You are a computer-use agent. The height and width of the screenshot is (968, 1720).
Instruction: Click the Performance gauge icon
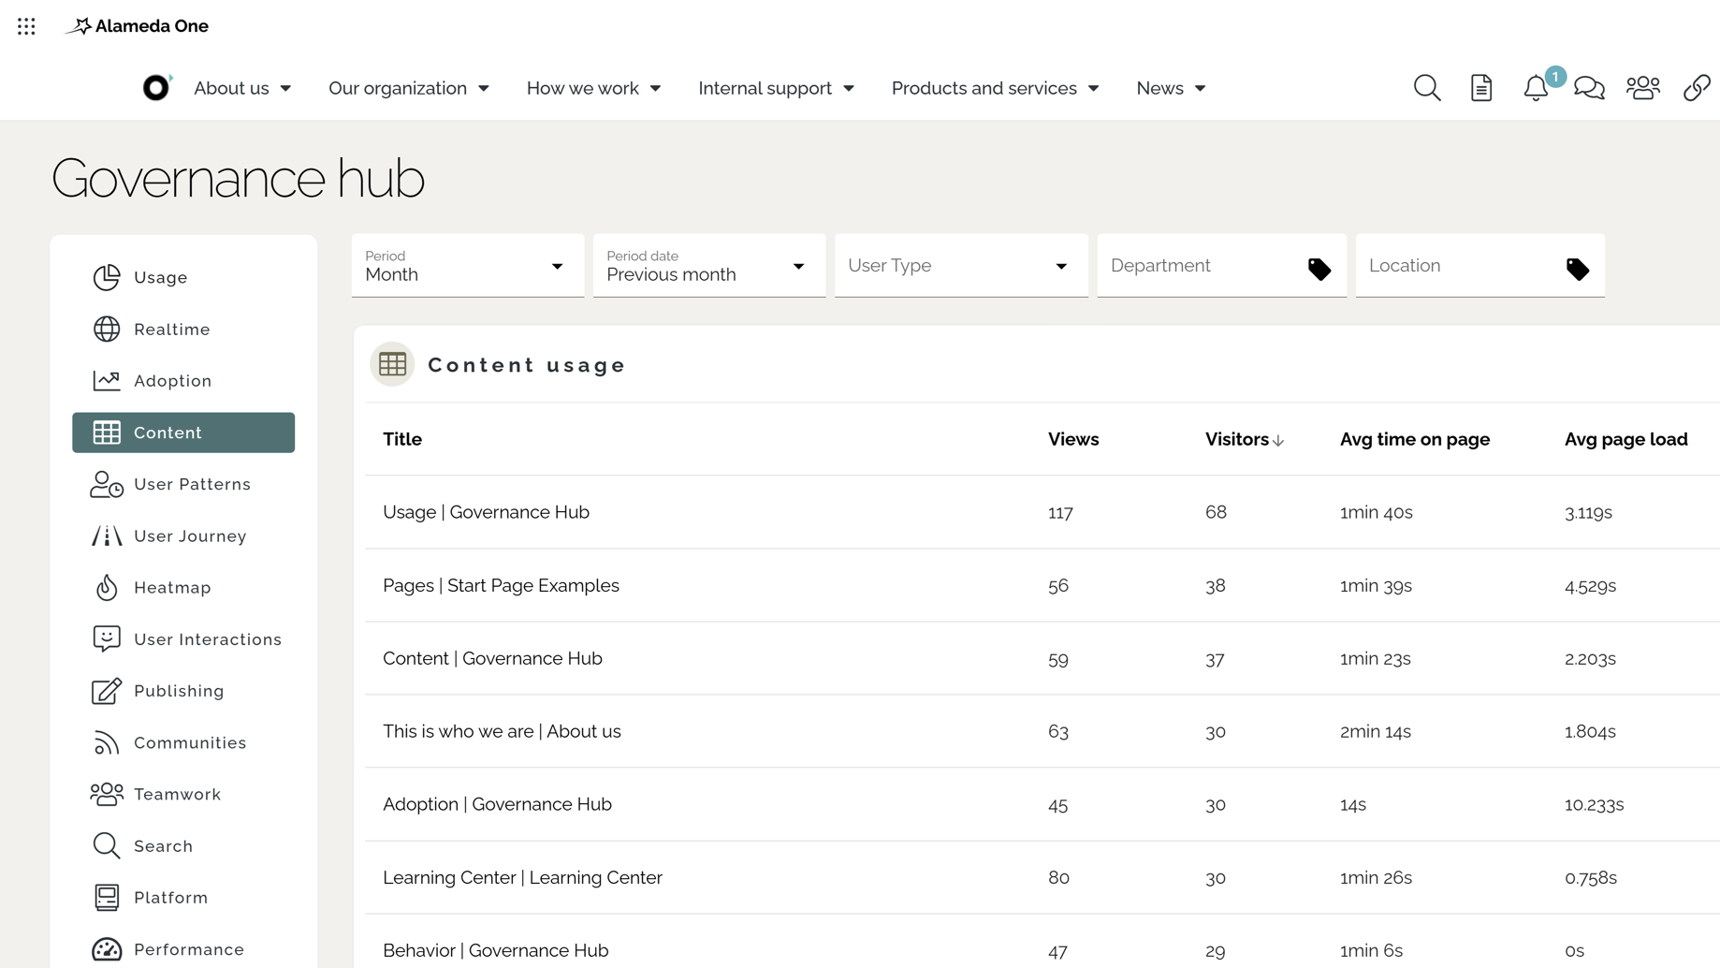click(x=107, y=949)
